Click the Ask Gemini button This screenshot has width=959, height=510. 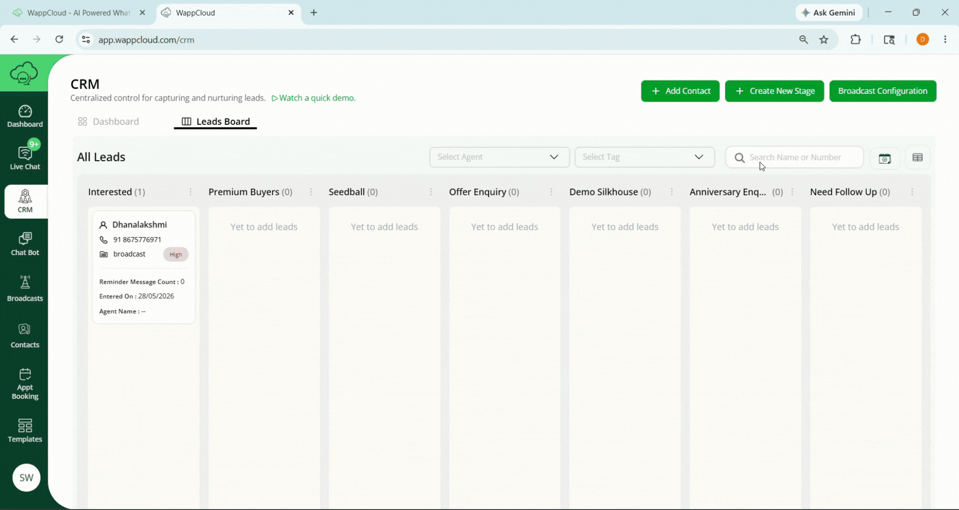(829, 13)
